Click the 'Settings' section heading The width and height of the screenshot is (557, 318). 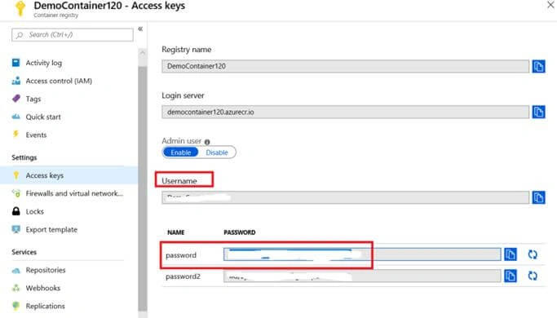coord(24,157)
